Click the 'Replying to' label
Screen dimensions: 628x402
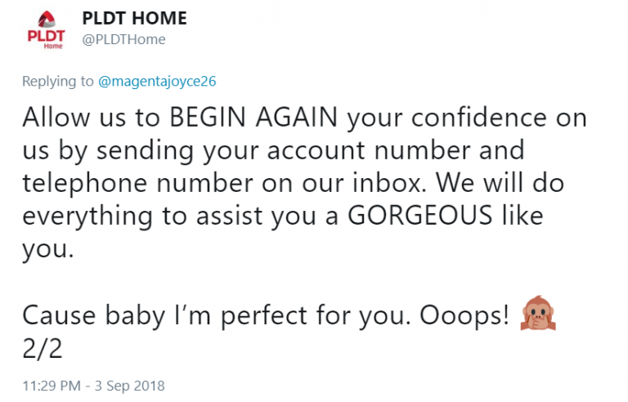[x=58, y=81]
